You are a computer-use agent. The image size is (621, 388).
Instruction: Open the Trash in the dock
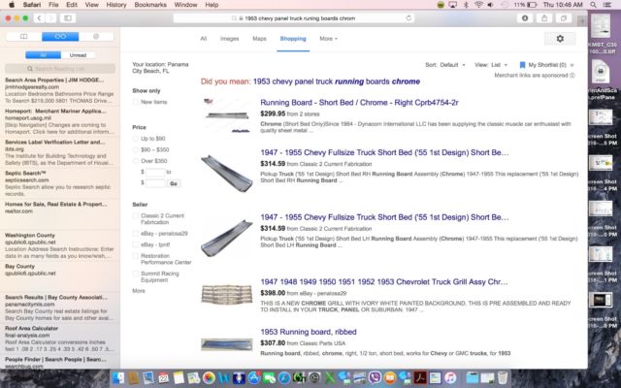coord(503,377)
